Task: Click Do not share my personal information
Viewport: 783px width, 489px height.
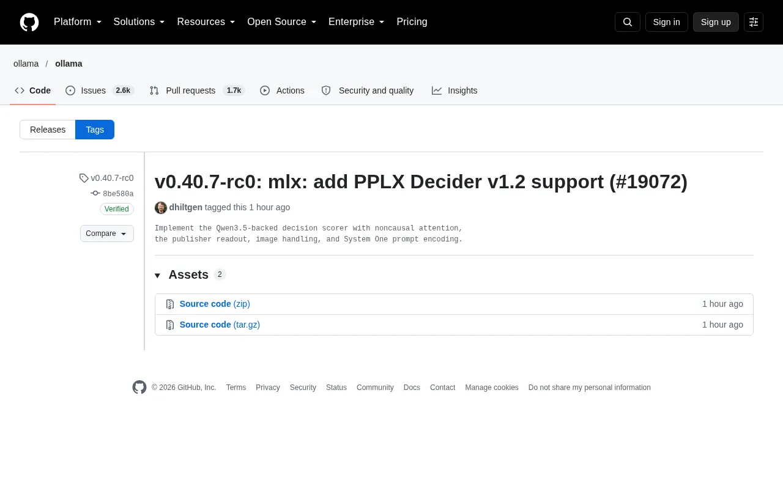Action: pyautogui.click(x=590, y=388)
